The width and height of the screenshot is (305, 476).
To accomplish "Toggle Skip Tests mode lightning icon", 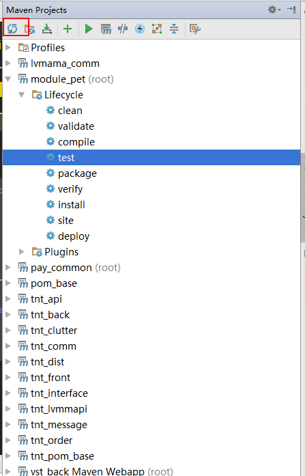I will (x=140, y=29).
